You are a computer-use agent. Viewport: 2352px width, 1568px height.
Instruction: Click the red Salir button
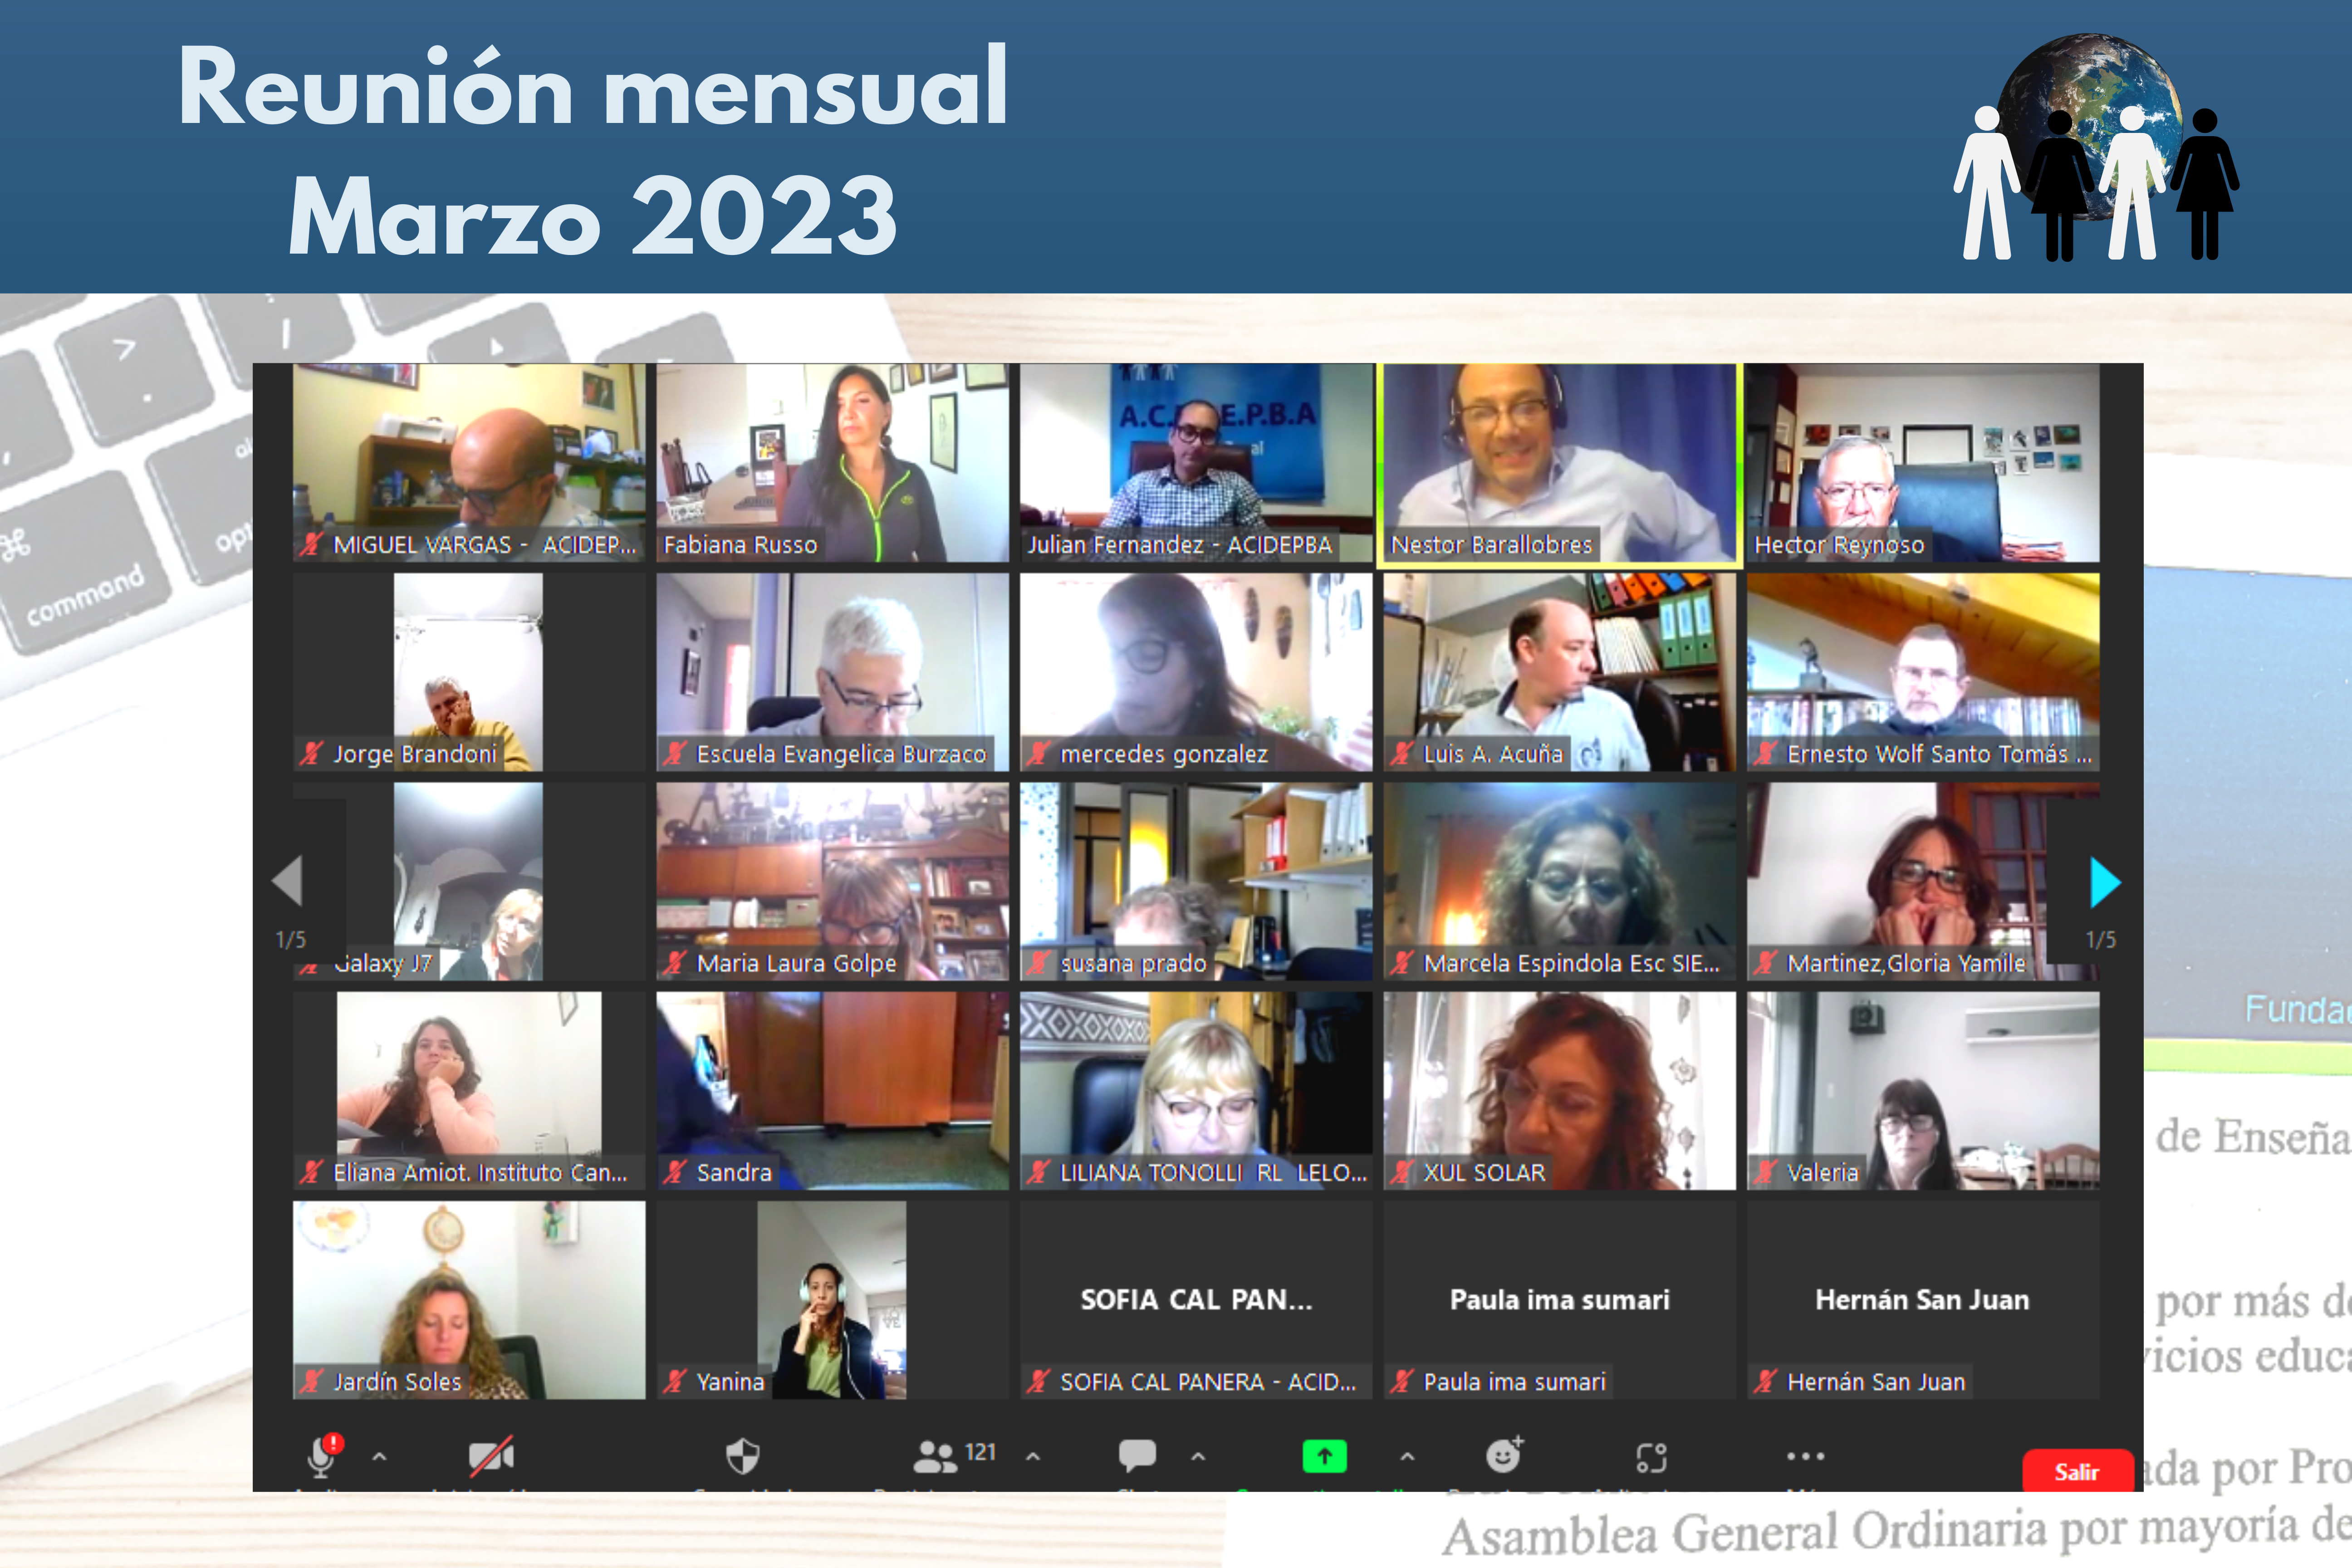[2076, 1471]
